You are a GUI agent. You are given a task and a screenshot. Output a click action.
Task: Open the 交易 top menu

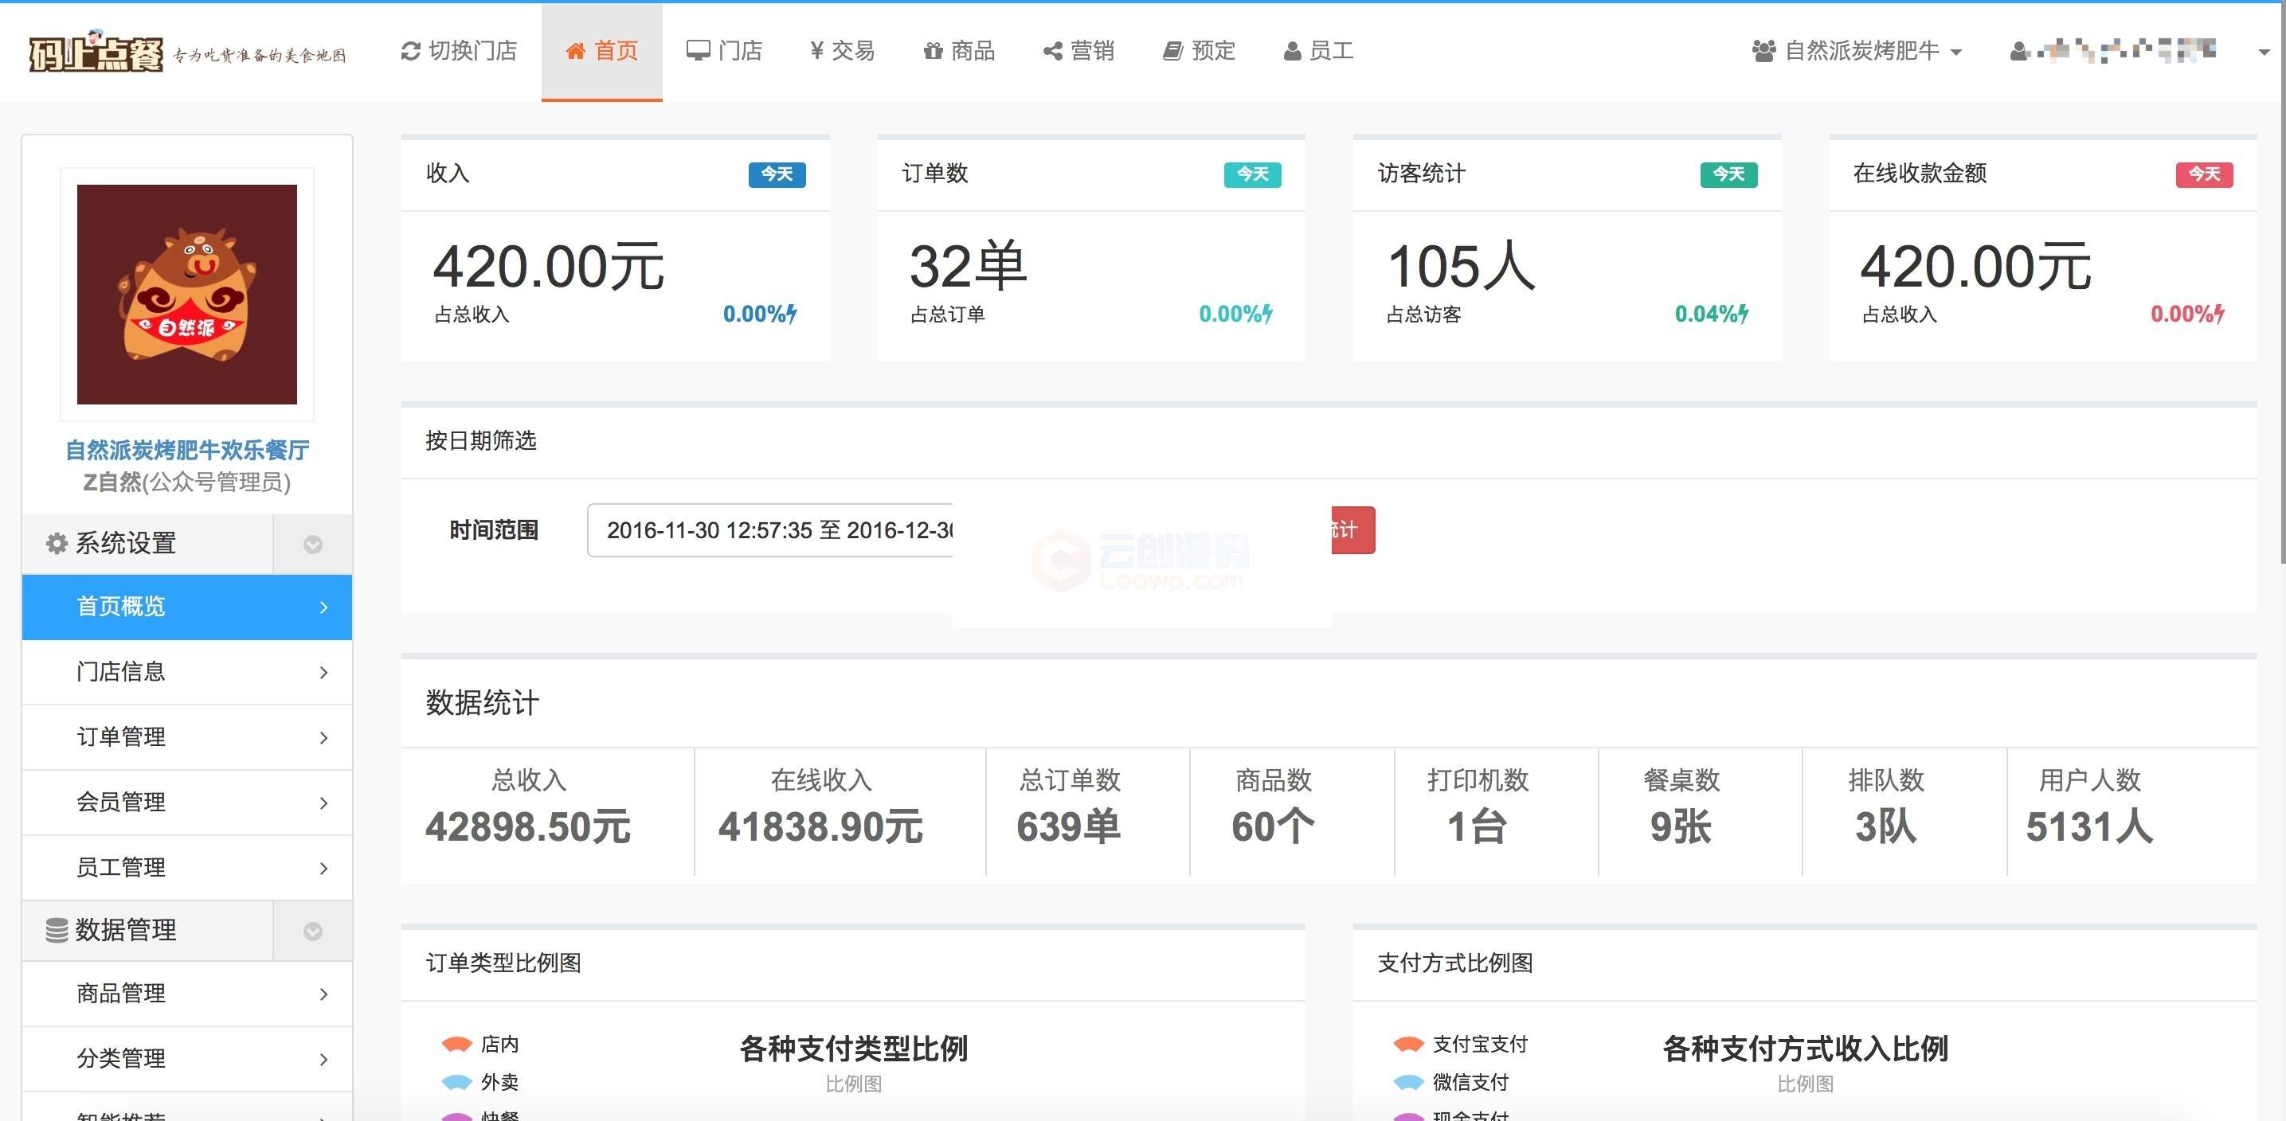coord(842,52)
